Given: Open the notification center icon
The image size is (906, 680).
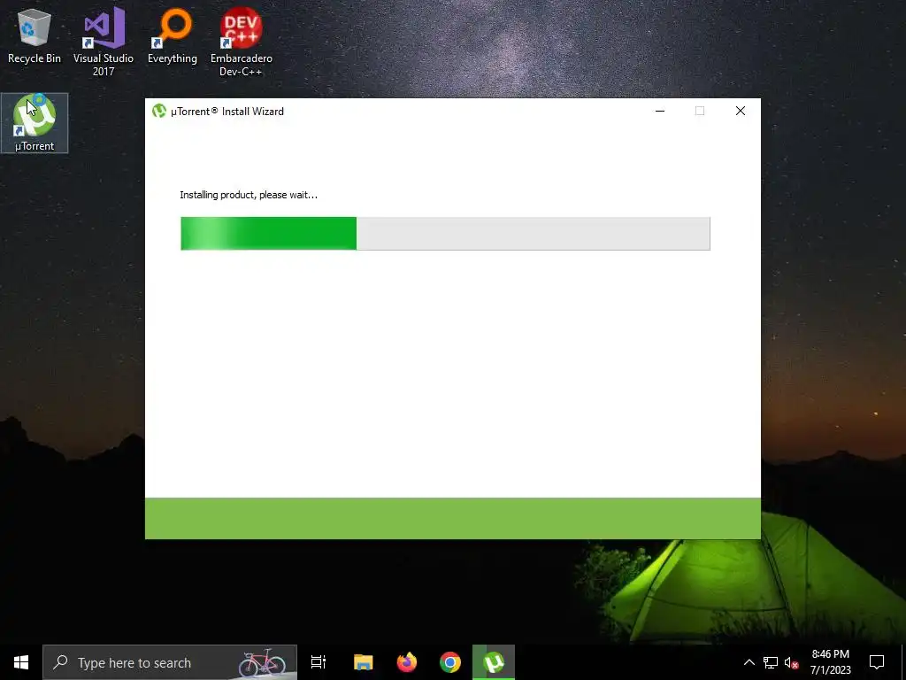Looking at the screenshot, I should click(877, 662).
